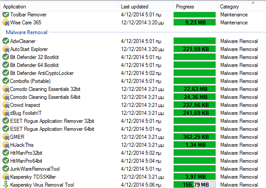Click the Comodo Cleaning Essentials 32bit icon

[6, 89]
